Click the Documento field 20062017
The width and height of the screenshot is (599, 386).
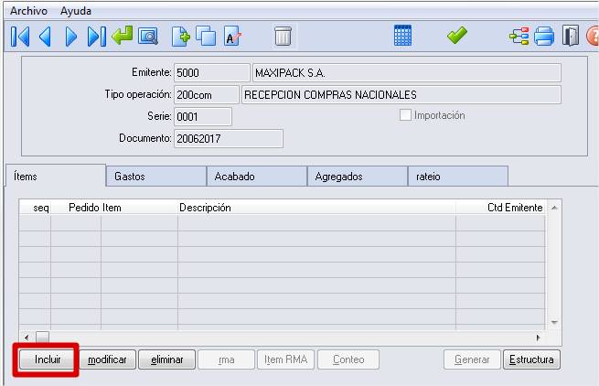229,138
